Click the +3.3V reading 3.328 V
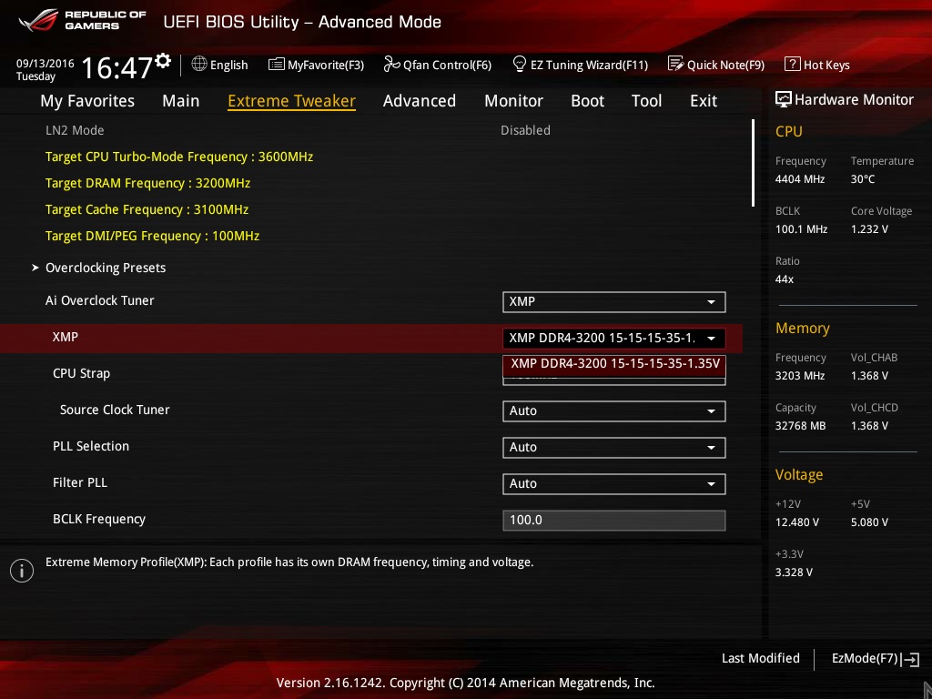 [794, 572]
